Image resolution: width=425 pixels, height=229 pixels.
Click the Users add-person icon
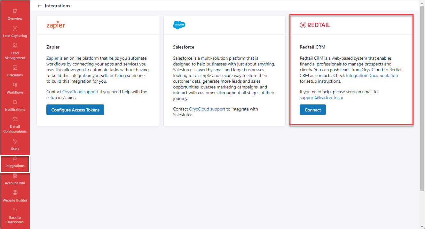point(15,141)
